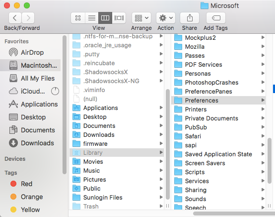Switch to icon view
Screen dimensions: 275x217
tap(78, 18)
